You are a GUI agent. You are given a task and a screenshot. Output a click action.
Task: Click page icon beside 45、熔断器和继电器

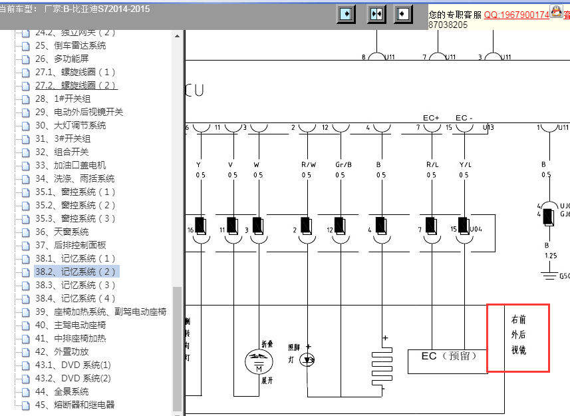tap(26, 405)
